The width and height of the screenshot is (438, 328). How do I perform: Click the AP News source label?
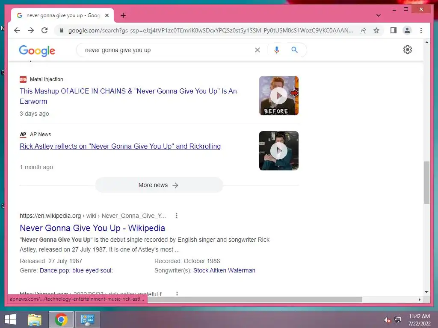point(41,135)
